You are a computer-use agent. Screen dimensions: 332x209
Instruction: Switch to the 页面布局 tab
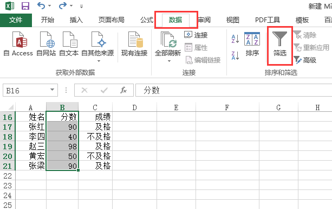pos(112,20)
